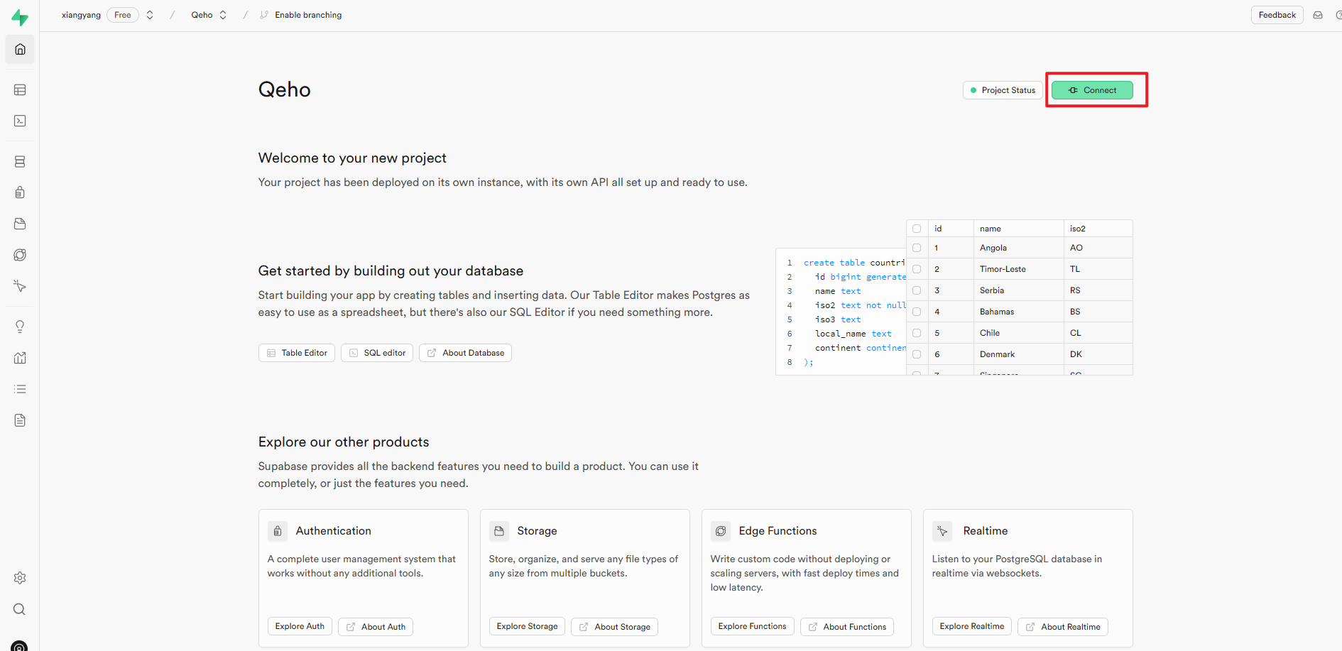The width and height of the screenshot is (1342, 651).
Task: Tick the checkbox for Angola row
Action: point(917,248)
